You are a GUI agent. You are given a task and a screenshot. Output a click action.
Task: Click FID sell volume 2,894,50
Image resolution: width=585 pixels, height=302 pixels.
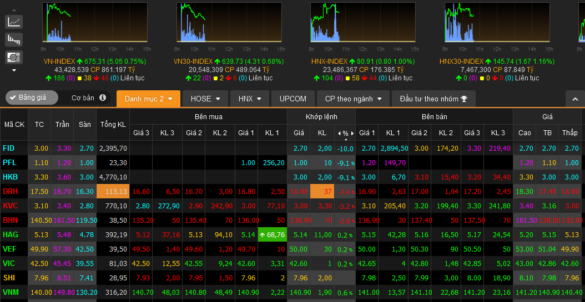395,148
